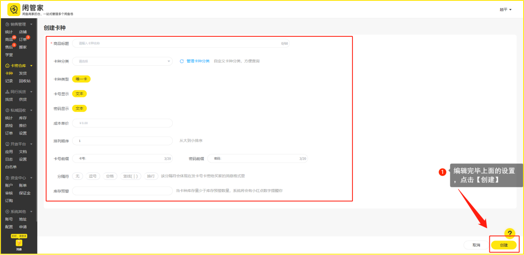Click the 商品标题 input field
The width and height of the screenshot is (524, 255).
177,43
